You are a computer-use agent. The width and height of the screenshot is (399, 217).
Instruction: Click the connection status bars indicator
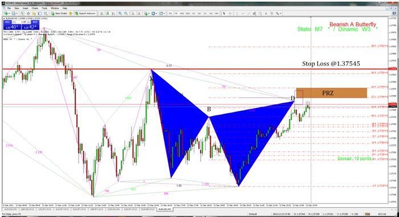(367, 214)
